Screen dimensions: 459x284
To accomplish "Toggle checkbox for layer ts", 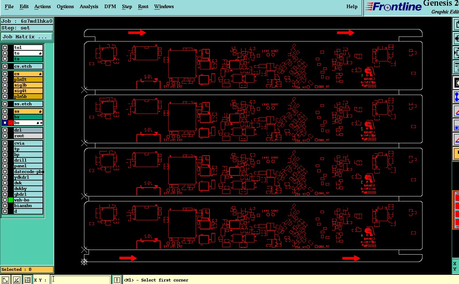I will pos(5,59).
